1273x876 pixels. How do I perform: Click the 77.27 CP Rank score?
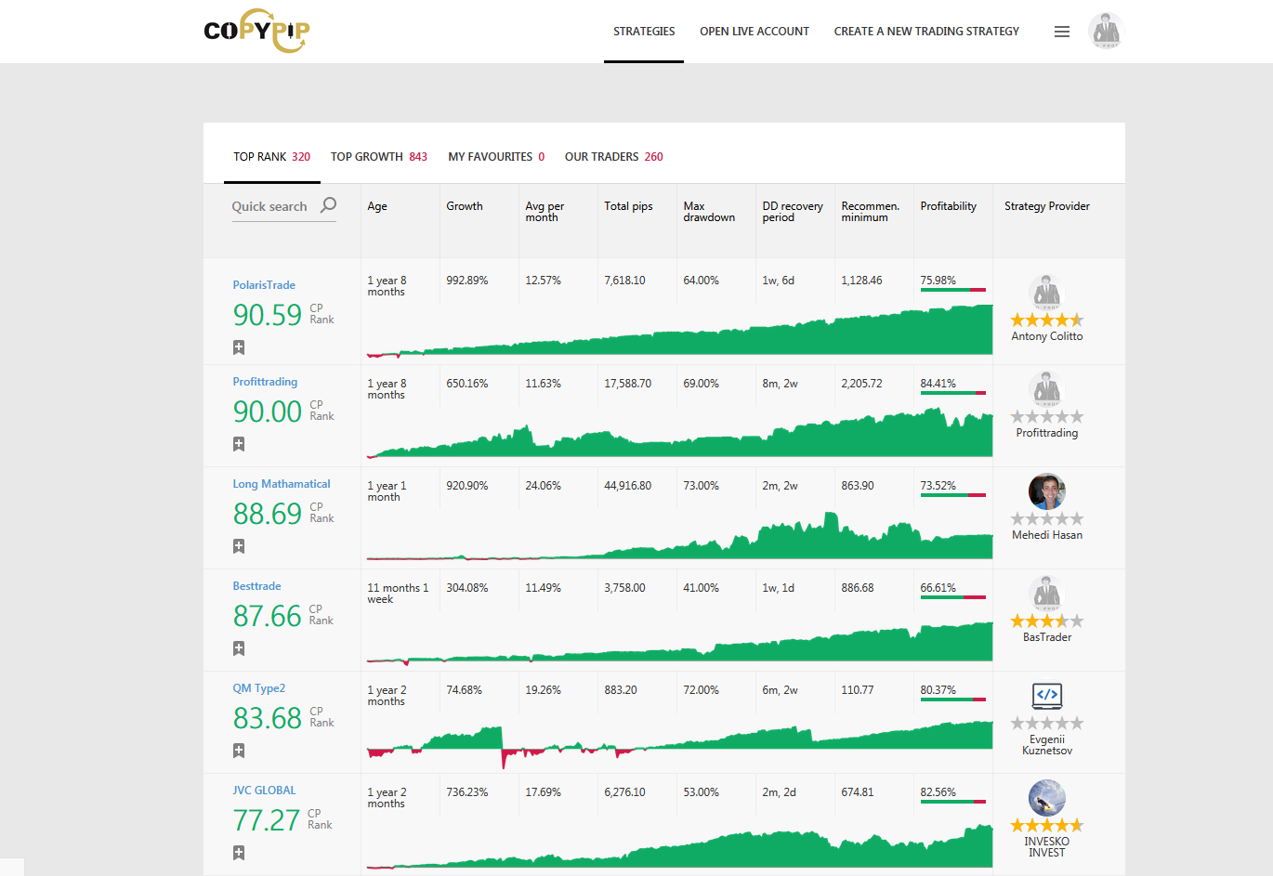pyautogui.click(x=267, y=820)
